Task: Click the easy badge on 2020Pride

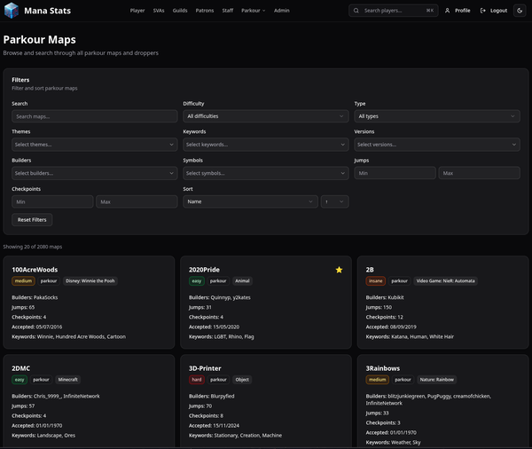Action: click(x=197, y=281)
